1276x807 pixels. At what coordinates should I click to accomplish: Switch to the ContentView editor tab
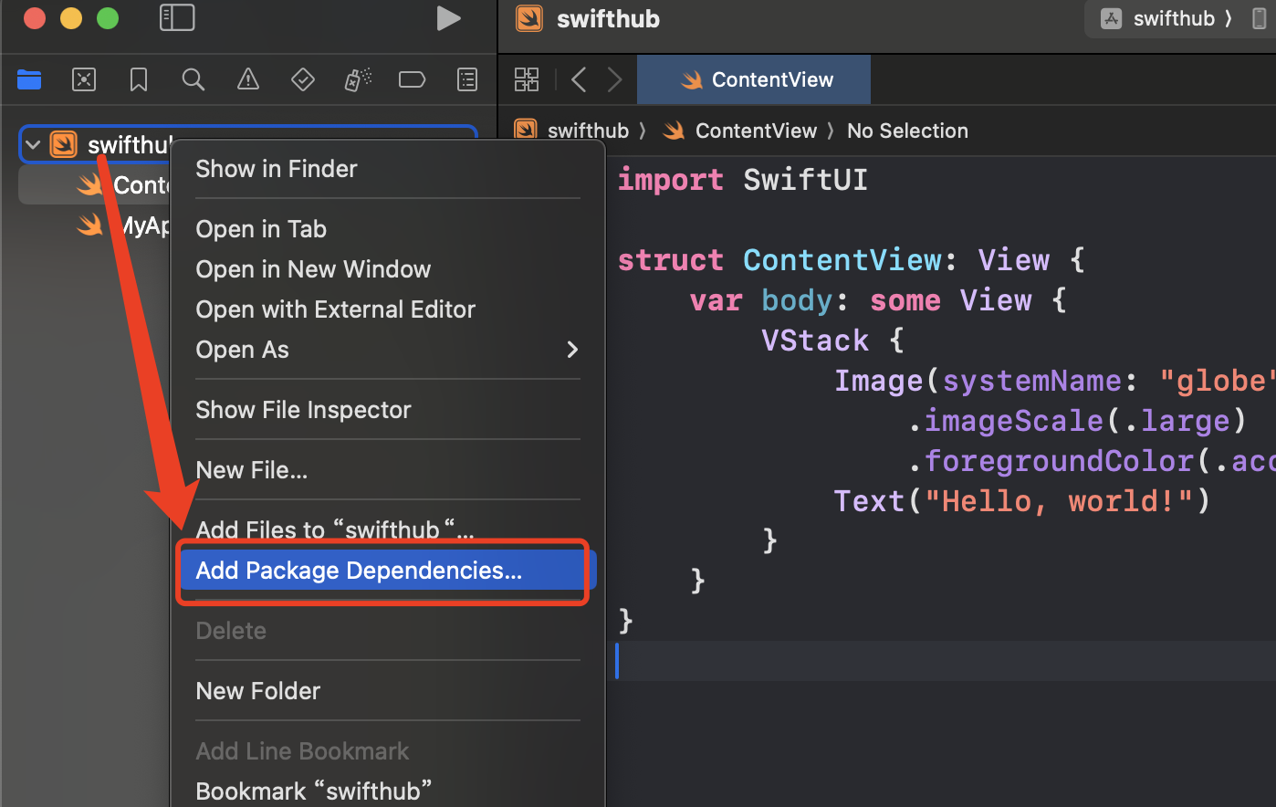[x=753, y=79]
